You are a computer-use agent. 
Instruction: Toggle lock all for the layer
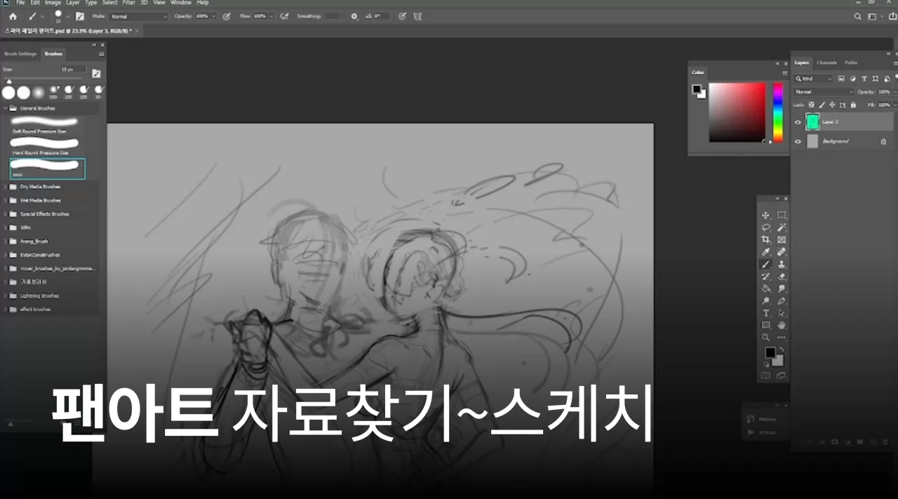[853, 105]
